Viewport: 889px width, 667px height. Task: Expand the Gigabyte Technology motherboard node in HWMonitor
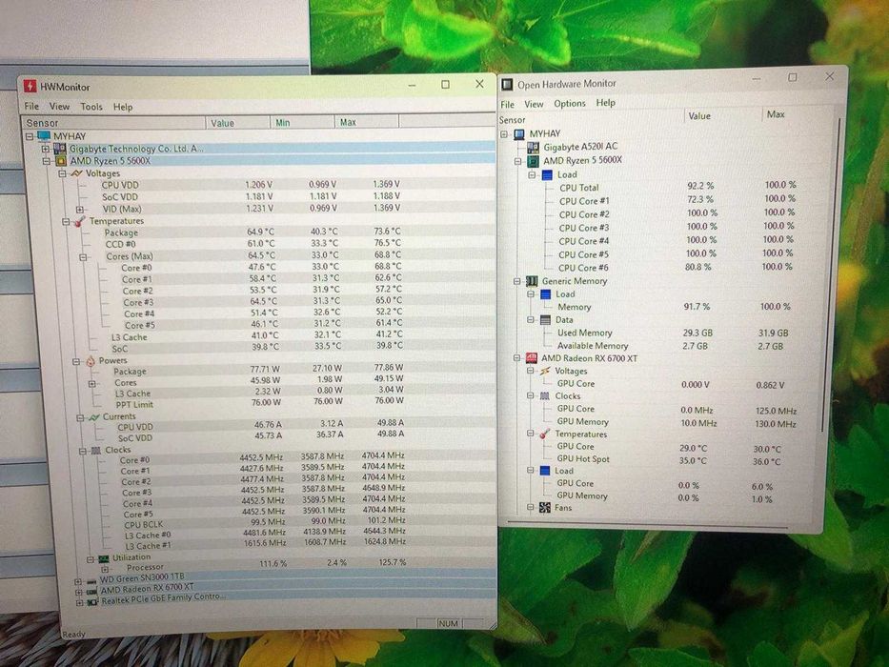(45, 150)
